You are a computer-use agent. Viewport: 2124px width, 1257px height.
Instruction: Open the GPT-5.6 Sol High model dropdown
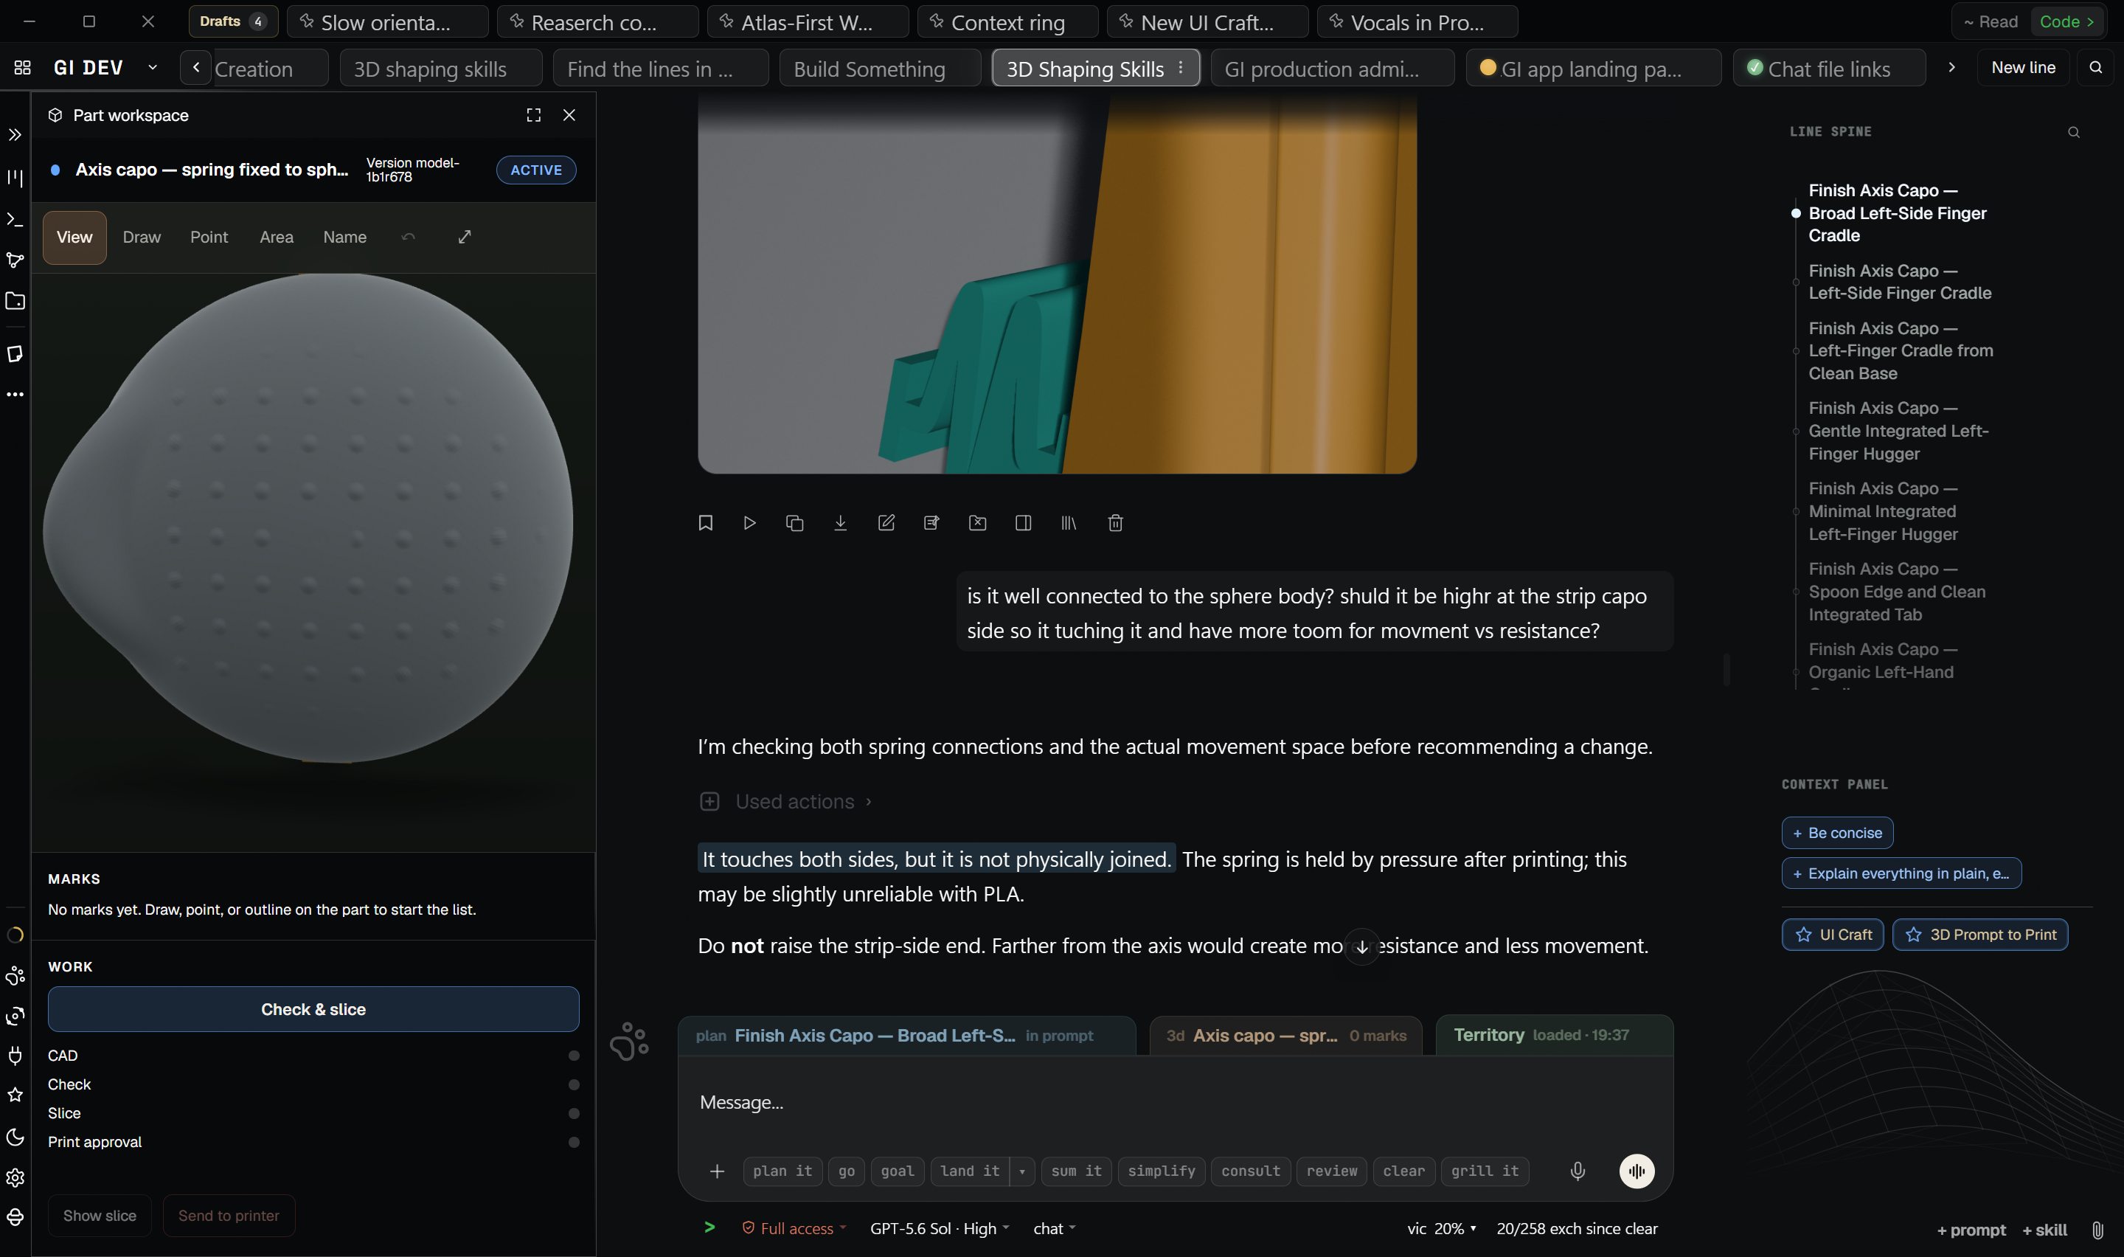pyautogui.click(x=939, y=1228)
